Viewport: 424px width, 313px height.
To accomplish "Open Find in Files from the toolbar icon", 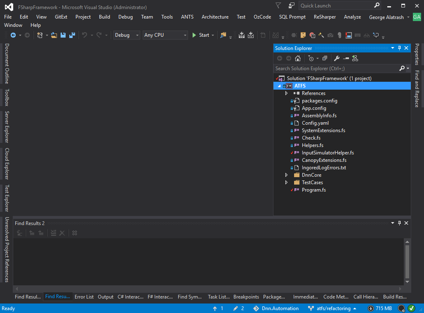I will [x=223, y=35].
